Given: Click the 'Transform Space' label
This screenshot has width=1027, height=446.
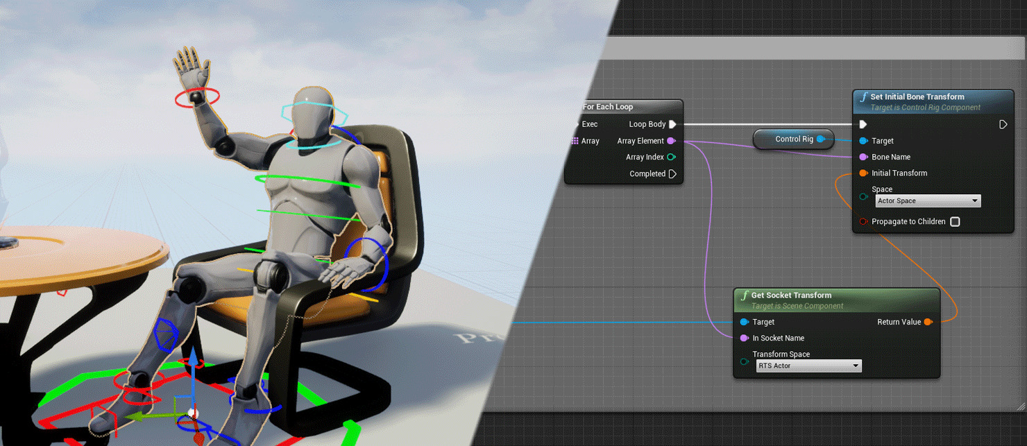Looking at the screenshot, I should point(781,354).
